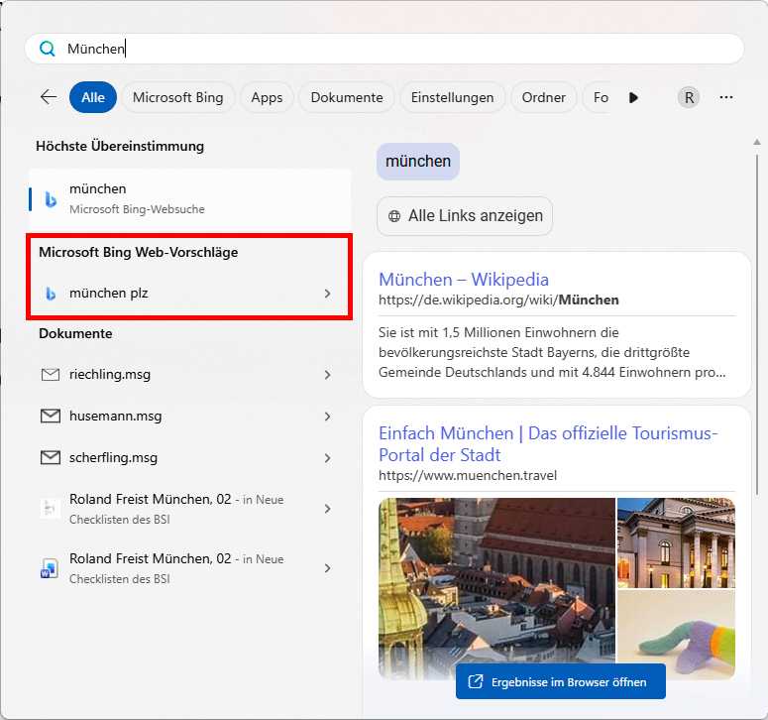Switch to Einstellungen filter tab
Image resolution: width=768 pixels, height=720 pixels.
pos(453,97)
